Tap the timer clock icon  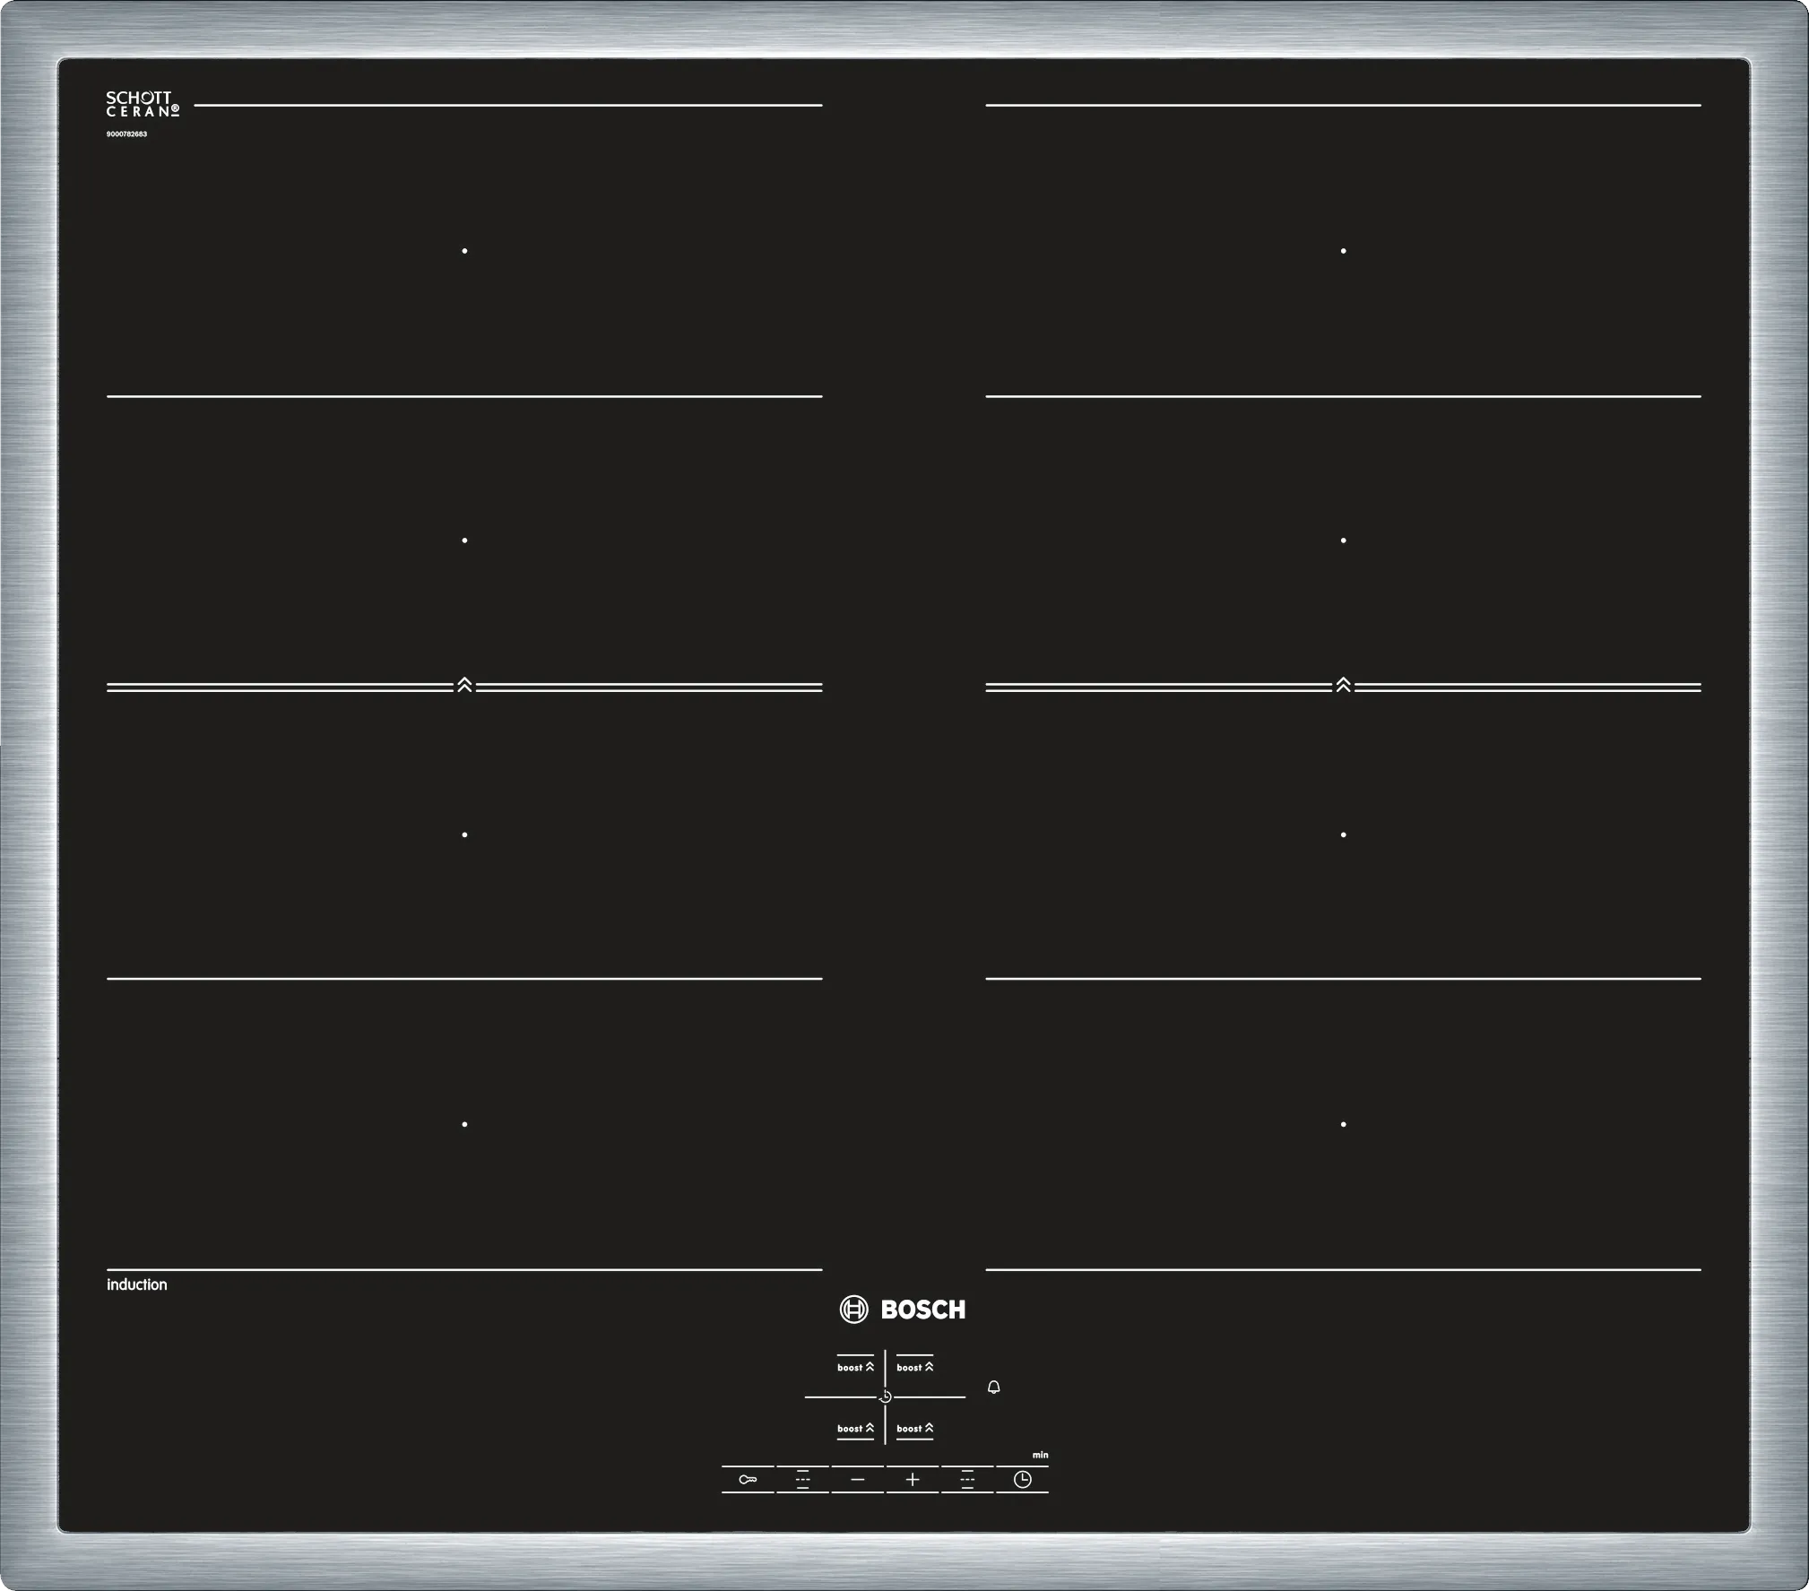click(x=1022, y=1479)
